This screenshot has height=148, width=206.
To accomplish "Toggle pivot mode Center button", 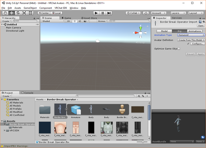I will [x=44, y=13].
